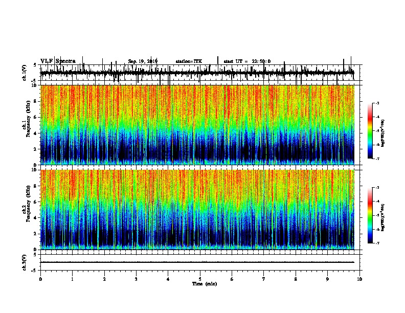Click the "-3" tick on ch.2 color bar
The image size is (405, 313).
click(377, 188)
